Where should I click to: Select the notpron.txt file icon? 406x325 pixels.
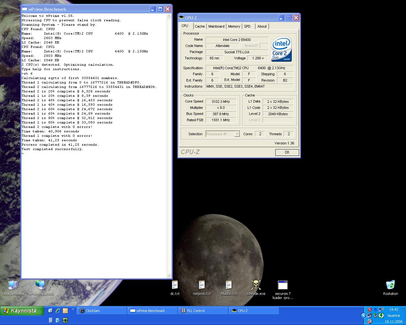click(x=202, y=288)
